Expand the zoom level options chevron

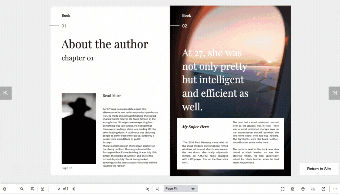coord(193,189)
